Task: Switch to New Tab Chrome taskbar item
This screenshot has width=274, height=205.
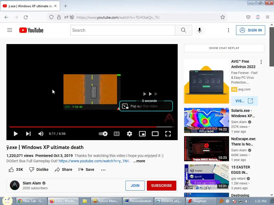Action: click(x=32, y=201)
